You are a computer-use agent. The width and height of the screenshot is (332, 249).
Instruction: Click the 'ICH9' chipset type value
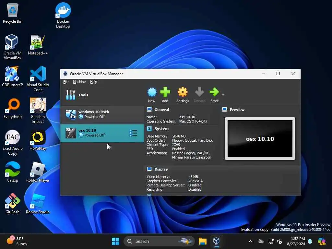coord(176,145)
